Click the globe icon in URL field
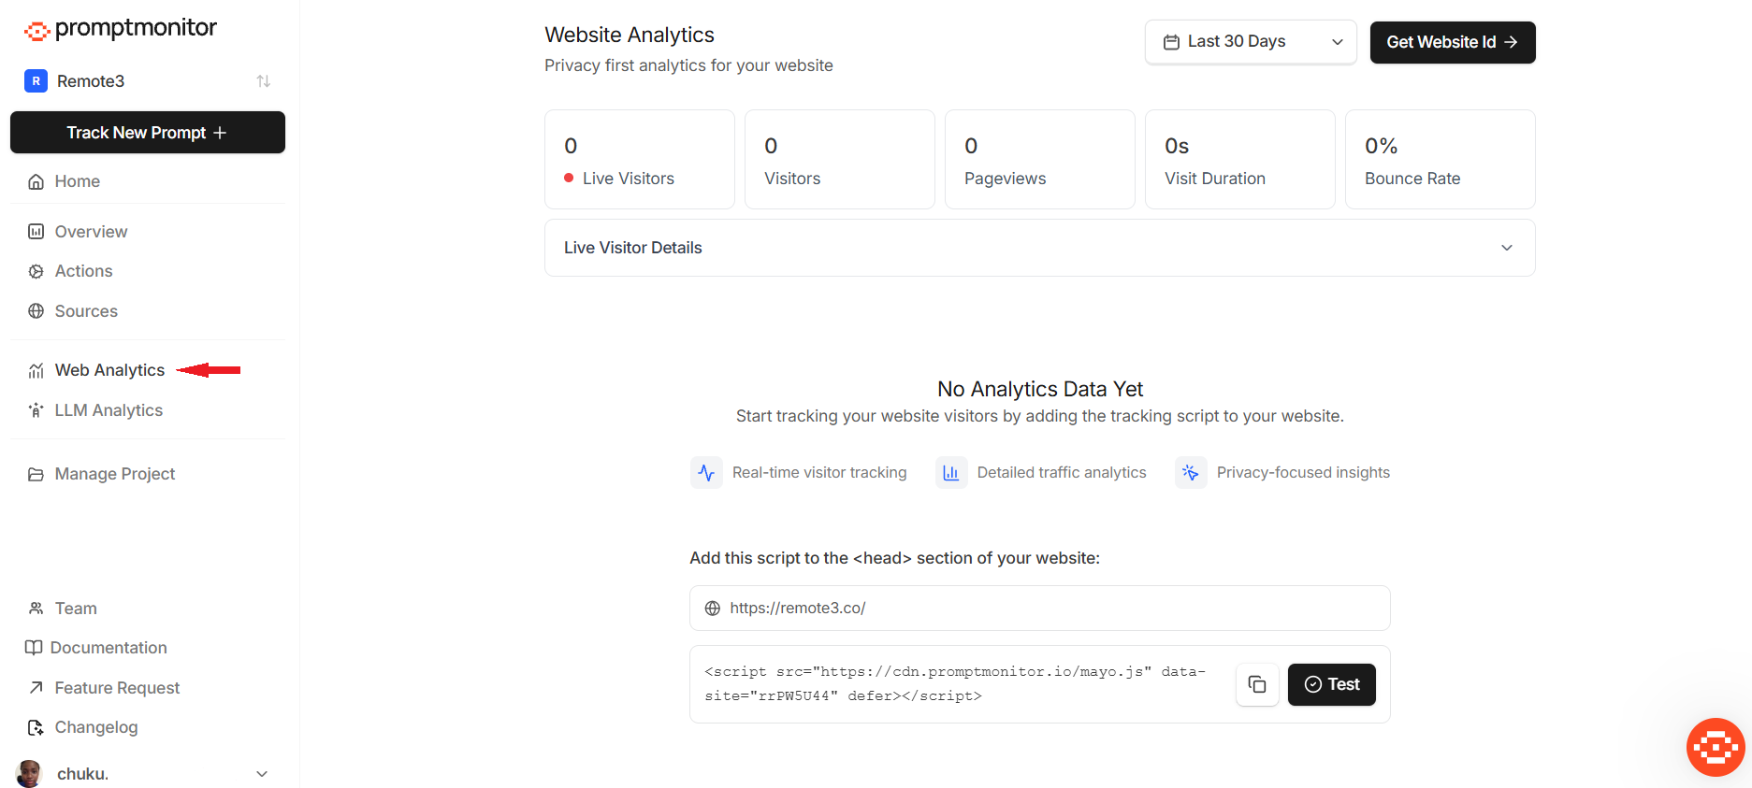The image size is (1752, 788). pos(713,609)
